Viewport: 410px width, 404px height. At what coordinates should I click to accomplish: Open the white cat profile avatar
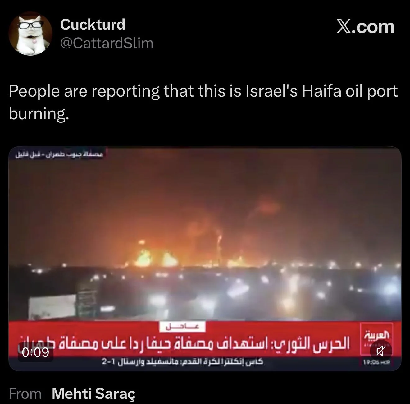pos(30,34)
